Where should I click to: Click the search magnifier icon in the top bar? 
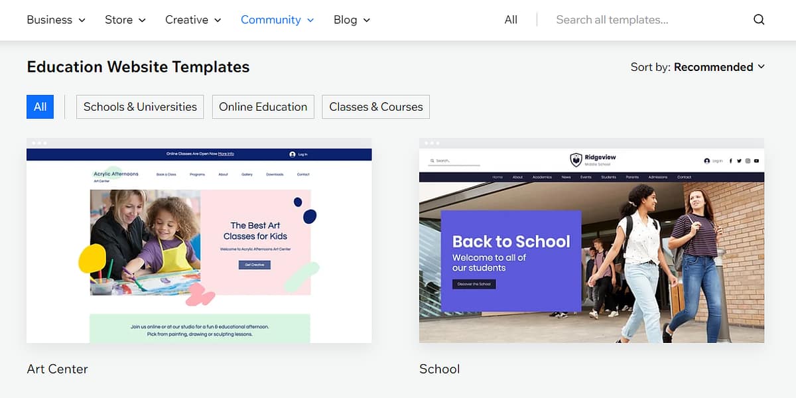click(759, 20)
